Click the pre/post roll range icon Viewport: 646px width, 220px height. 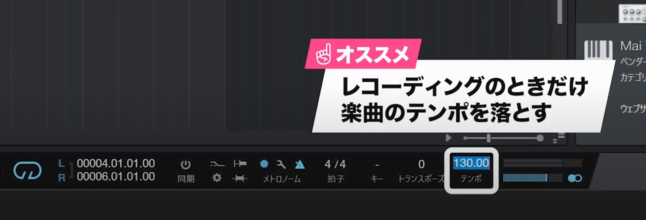[x=240, y=178]
